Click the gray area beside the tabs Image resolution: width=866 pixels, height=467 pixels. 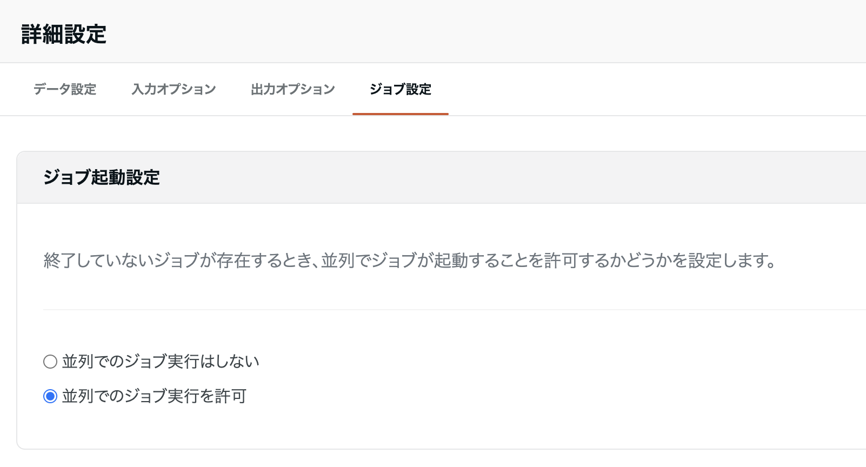649,89
